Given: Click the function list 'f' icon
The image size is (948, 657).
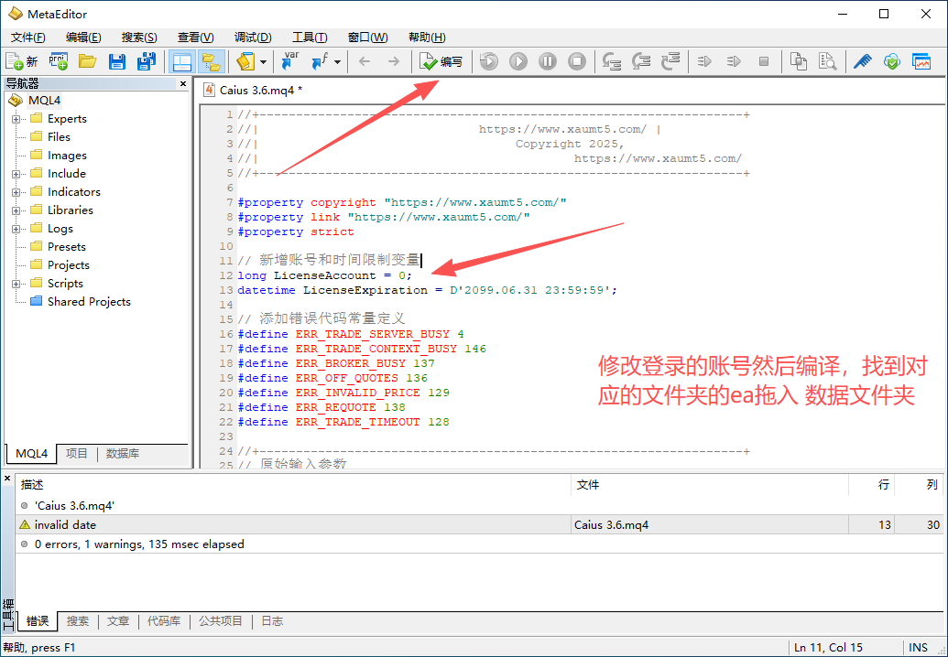Looking at the screenshot, I should [x=320, y=61].
